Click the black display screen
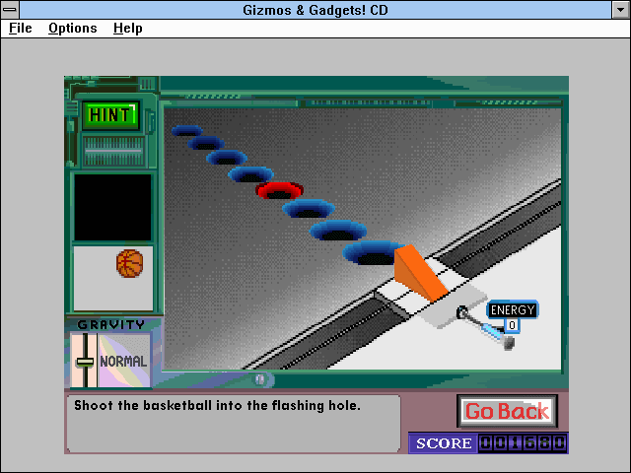The height and width of the screenshot is (473, 631). click(x=112, y=208)
